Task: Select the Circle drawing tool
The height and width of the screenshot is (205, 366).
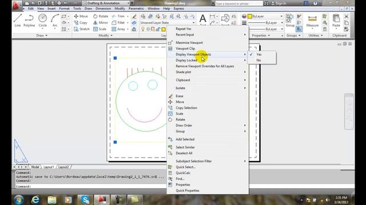Action: (x=42, y=20)
